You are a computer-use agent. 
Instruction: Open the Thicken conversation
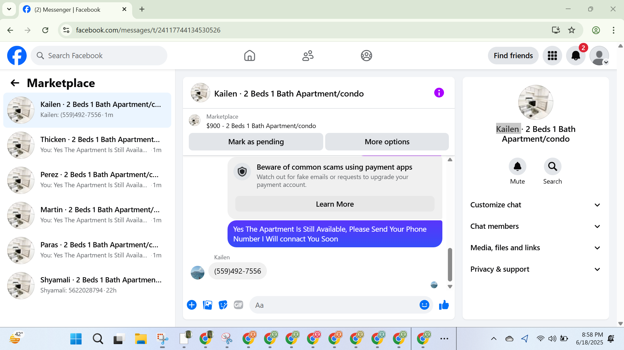tap(87, 145)
